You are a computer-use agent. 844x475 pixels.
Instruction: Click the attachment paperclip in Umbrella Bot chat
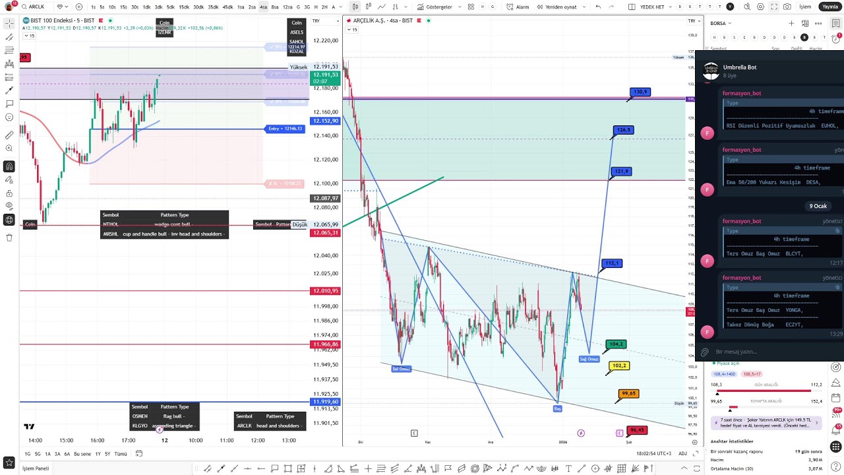pyautogui.click(x=705, y=352)
